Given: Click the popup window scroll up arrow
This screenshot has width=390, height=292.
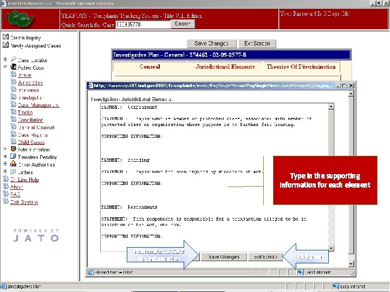Looking at the screenshot, I should pyautogui.click(x=351, y=94).
